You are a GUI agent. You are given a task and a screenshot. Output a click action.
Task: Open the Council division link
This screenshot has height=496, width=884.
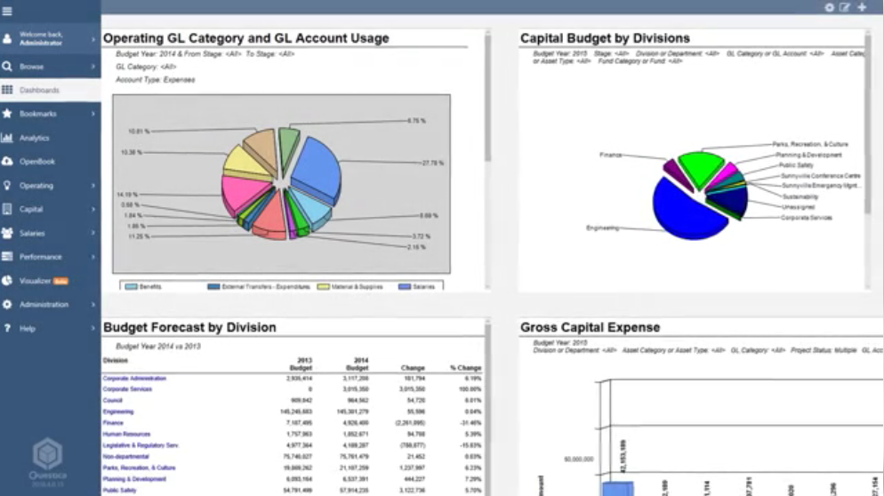pyautogui.click(x=112, y=400)
